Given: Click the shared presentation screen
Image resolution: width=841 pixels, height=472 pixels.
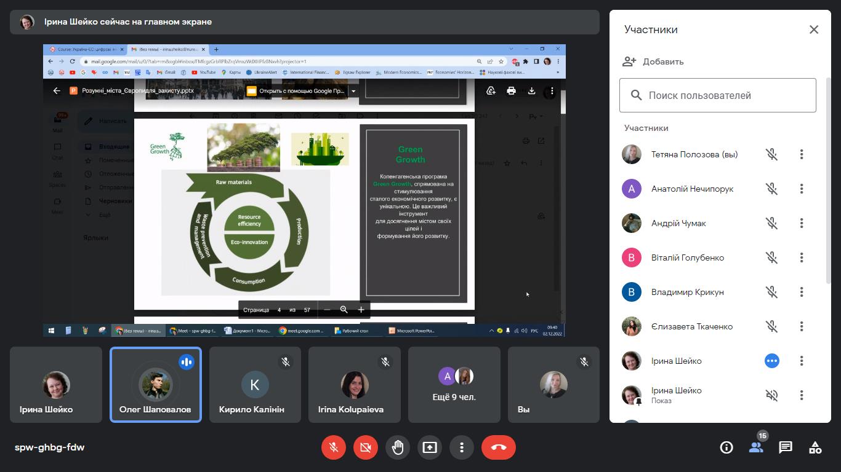Looking at the screenshot, I should [304, 191].
